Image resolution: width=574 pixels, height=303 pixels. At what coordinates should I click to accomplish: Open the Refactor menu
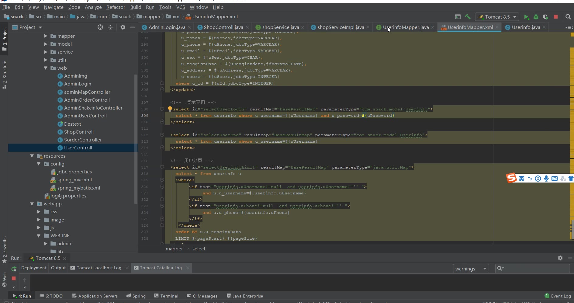coord(116,7)
